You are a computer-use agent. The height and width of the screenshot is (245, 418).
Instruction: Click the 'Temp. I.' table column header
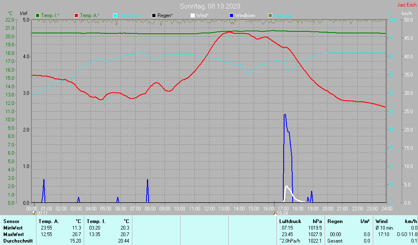[x=96, y=221]
